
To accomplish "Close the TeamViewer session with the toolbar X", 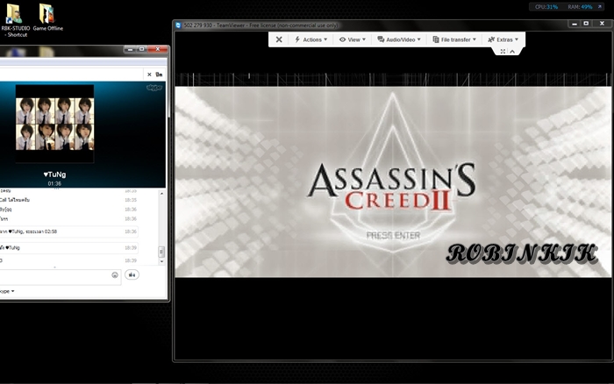I will (x=279, y=39).
